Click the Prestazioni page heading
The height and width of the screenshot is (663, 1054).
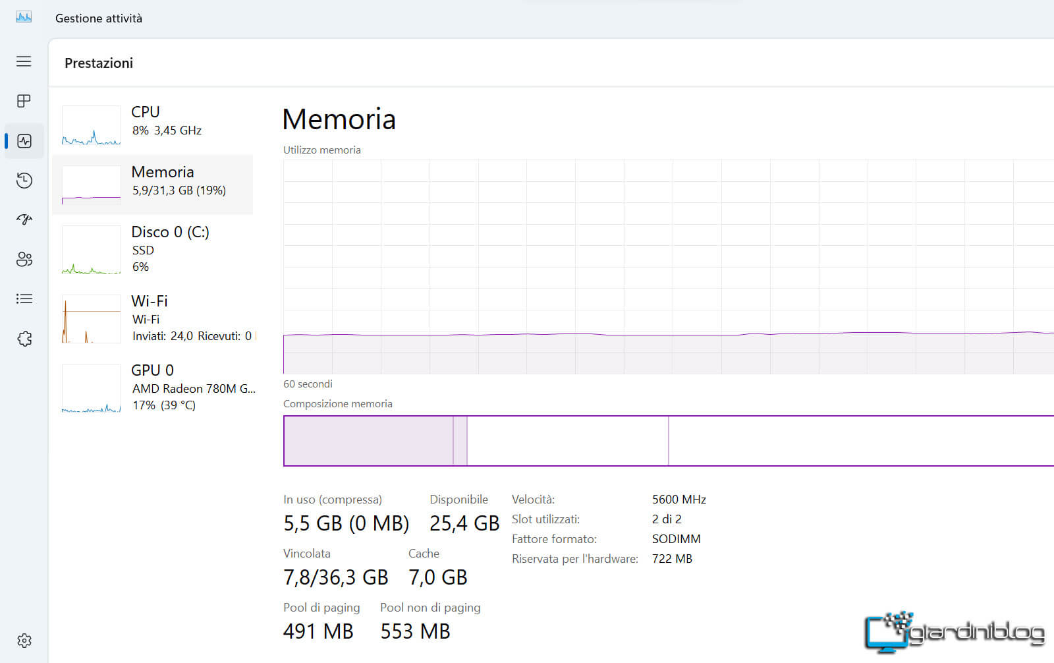point(99,63)
